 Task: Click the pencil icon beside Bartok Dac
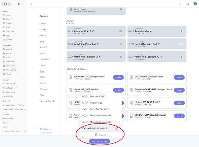pos(97,44)
